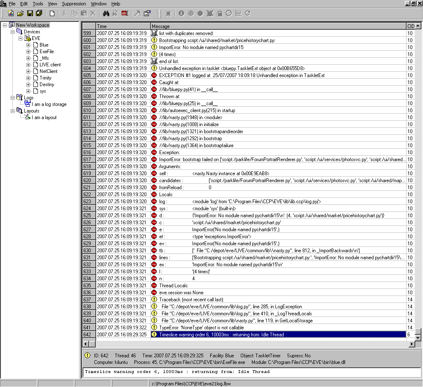
Task: Collapse the Logs tree node
Action: pos(12,98)
